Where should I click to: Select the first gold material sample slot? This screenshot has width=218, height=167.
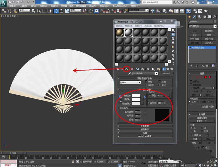pyautogui.click(x=119, y=33)
